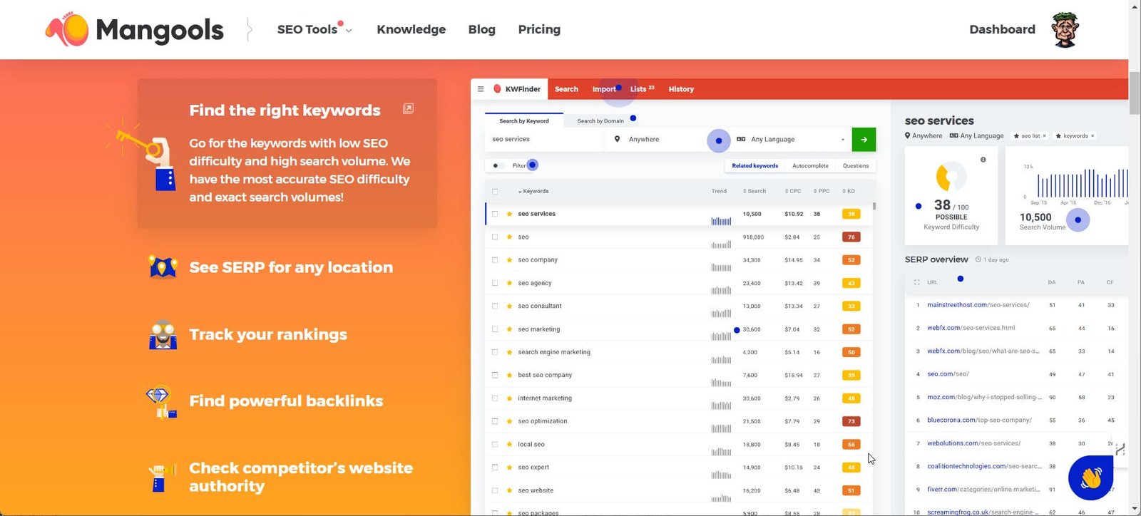Open the user avatar menu
This screenshot has width=1141, height=516.
pyautogui.click(x=1065, y=29)
